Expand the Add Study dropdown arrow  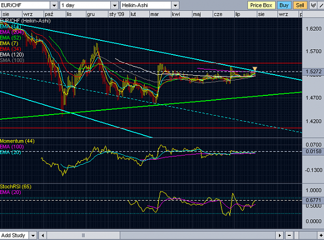[x=33, y=235]
